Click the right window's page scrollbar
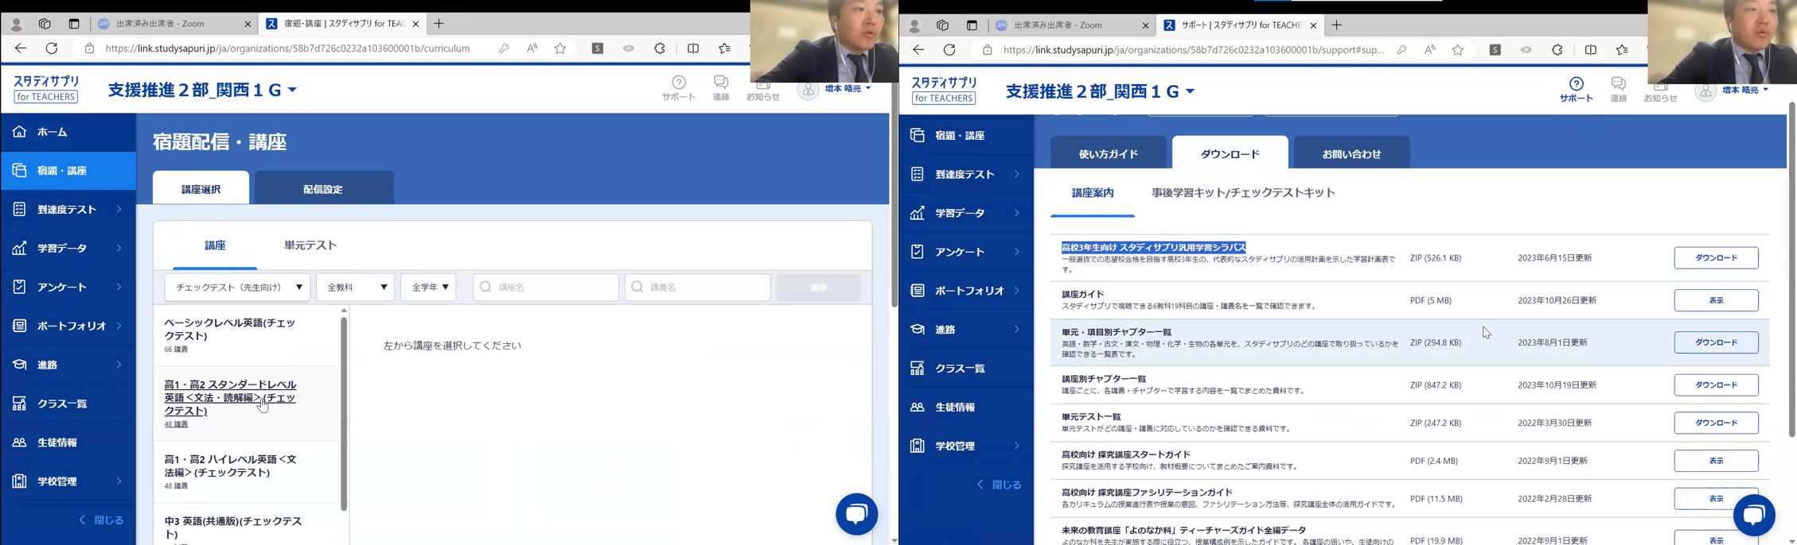The width and height of the screenshot is (1797, 545). point(1791,270)
